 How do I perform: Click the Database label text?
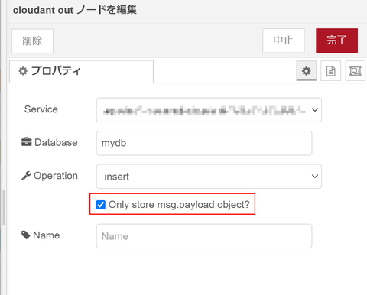pyautogui.click(x=56, y=142)
